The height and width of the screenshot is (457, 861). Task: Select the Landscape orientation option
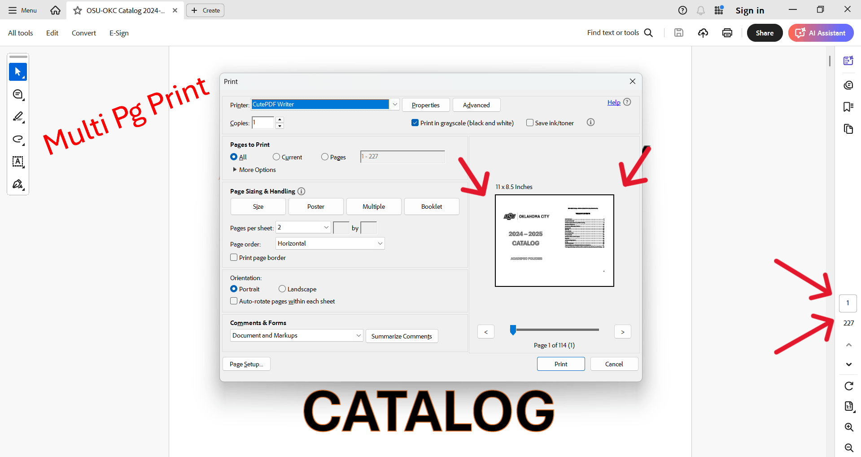(282, 289)
